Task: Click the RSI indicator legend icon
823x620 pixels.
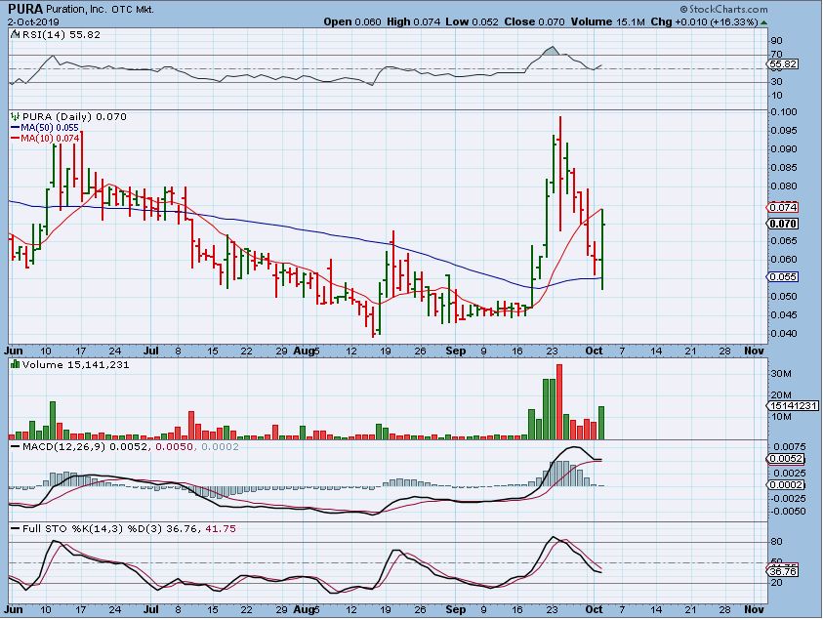Action: coord(15,34)
